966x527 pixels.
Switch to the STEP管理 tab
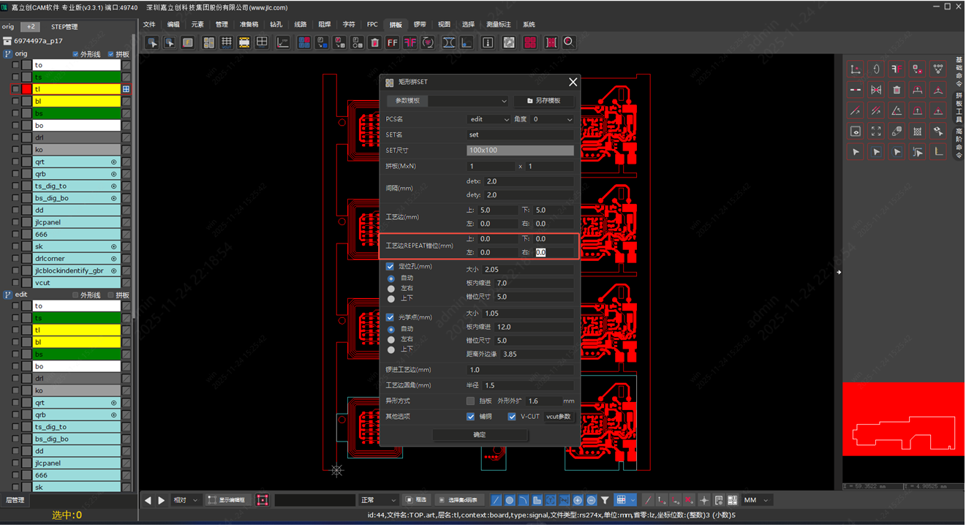(64, 27)
